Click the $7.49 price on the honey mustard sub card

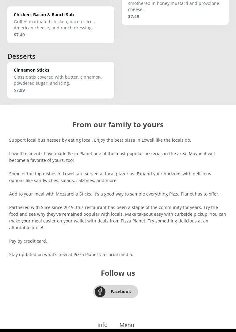[x=134, y=17]
